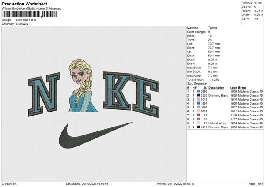Screen dimensions: 265x187
Task: Click the stitches value 17796
Action: coord(258,3)
